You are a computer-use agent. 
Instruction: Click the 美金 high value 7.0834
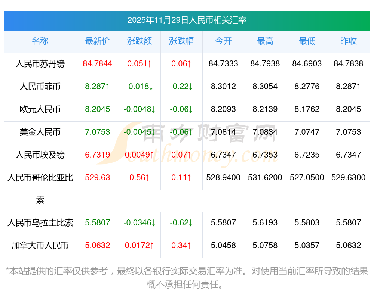(265, 132)
